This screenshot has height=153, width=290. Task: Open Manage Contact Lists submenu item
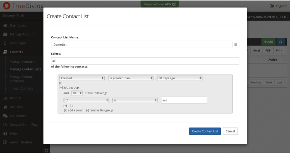click(25, 69)
